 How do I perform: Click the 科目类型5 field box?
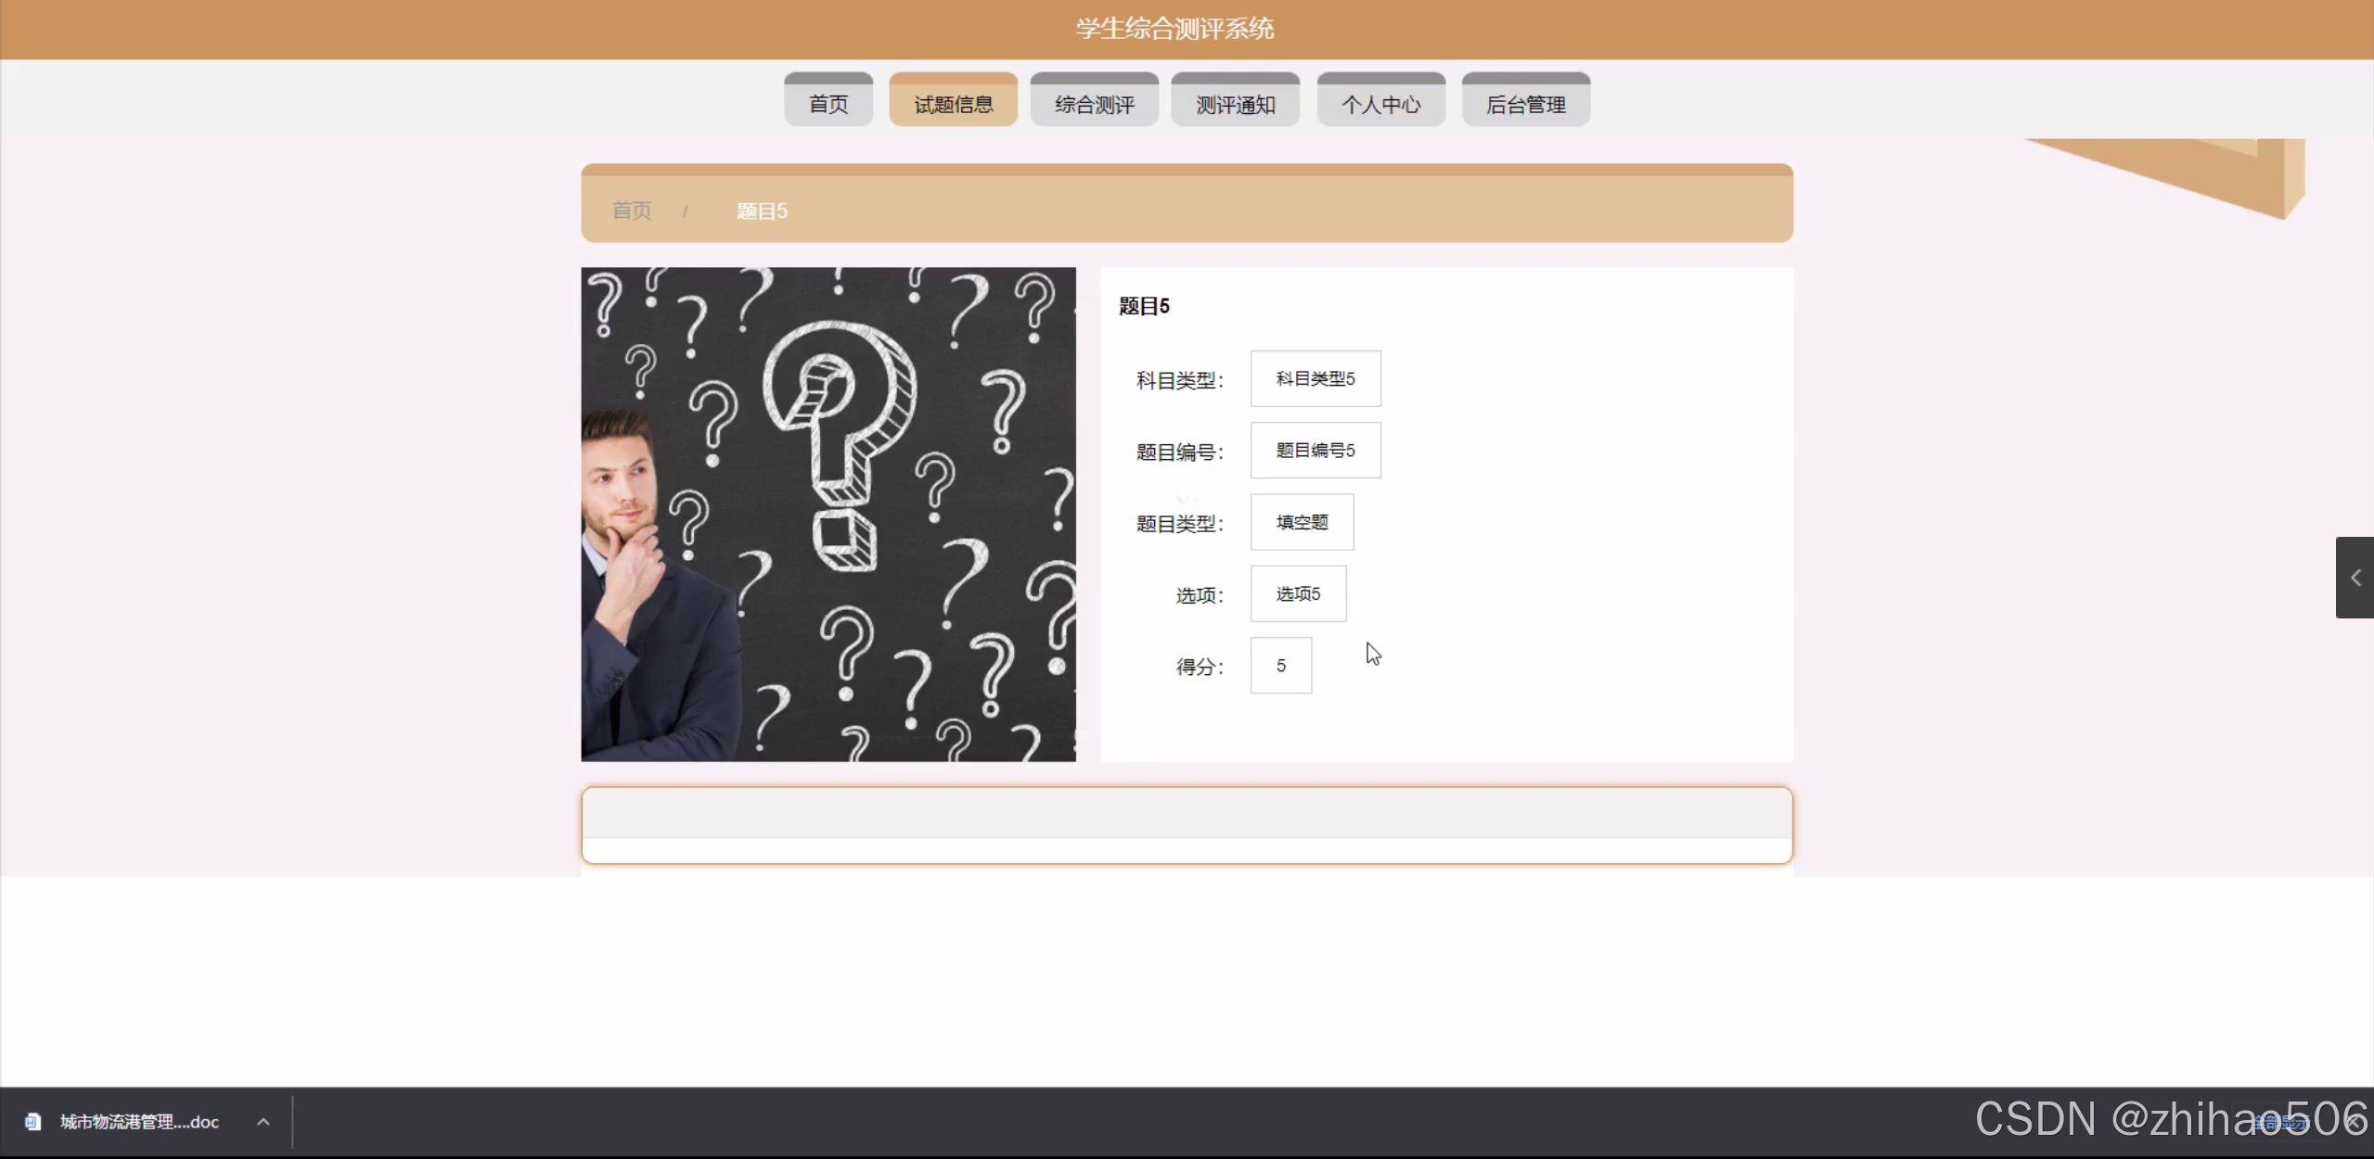coord(1315,378)
